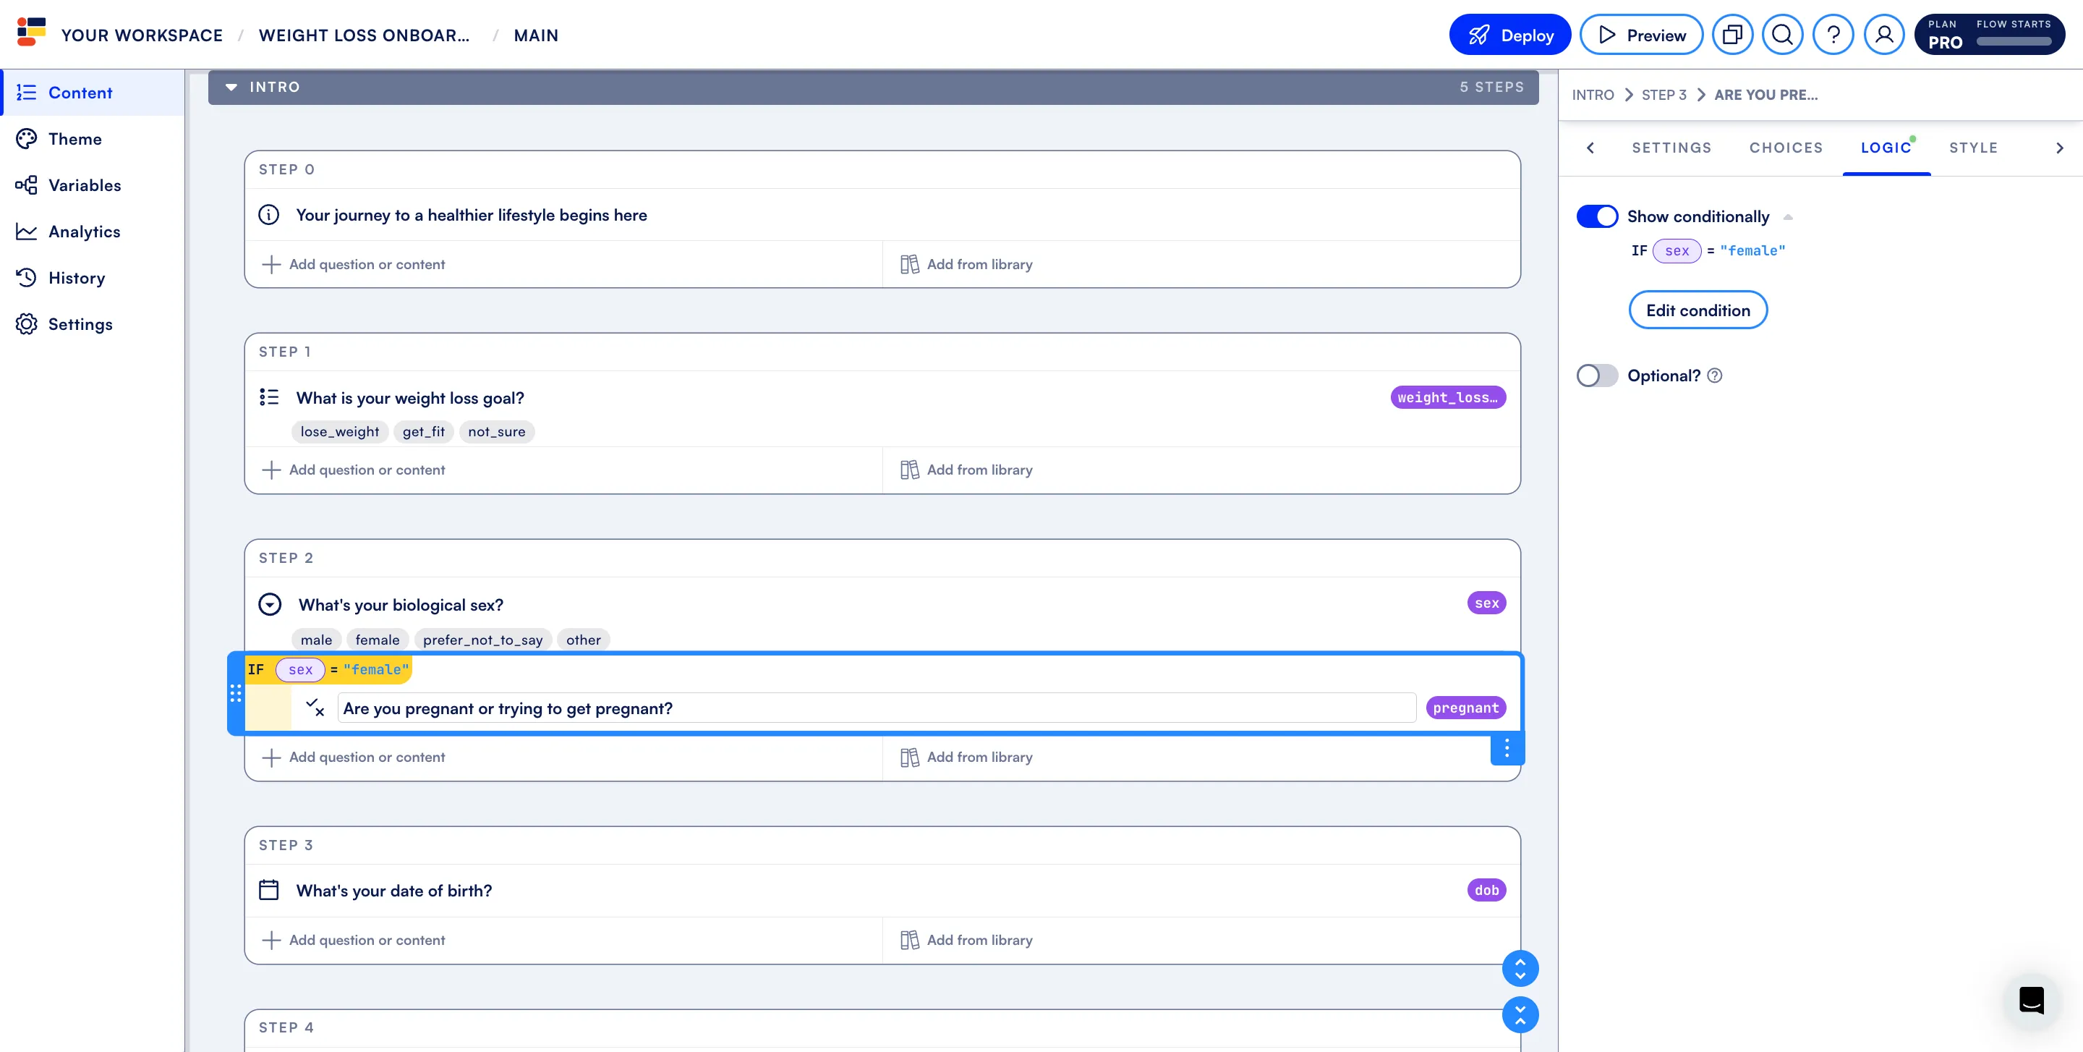Collapse the Show conditionally caret

1788,217
